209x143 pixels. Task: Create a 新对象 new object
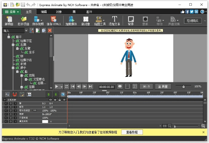pyautogui.click(x=86, y=21)
